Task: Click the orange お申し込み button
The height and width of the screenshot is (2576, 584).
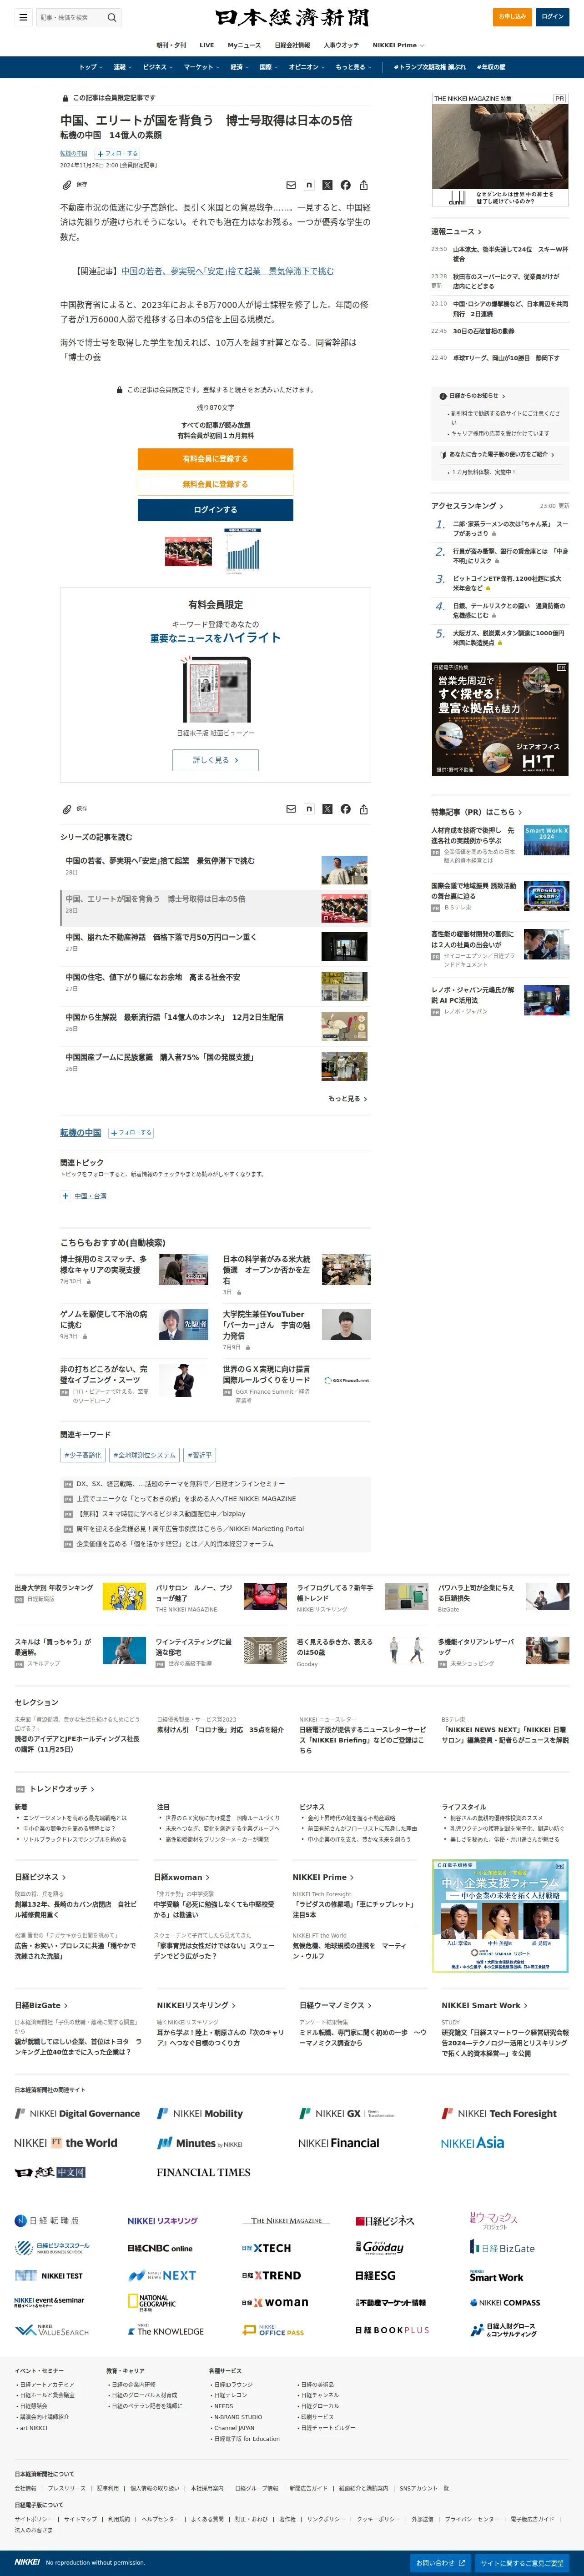Action: pos(513,17)
